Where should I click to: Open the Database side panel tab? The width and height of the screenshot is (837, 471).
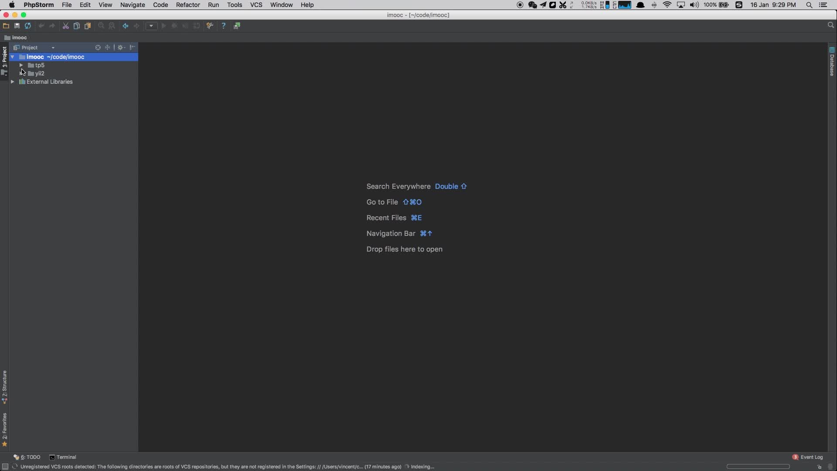pos(832,61)
